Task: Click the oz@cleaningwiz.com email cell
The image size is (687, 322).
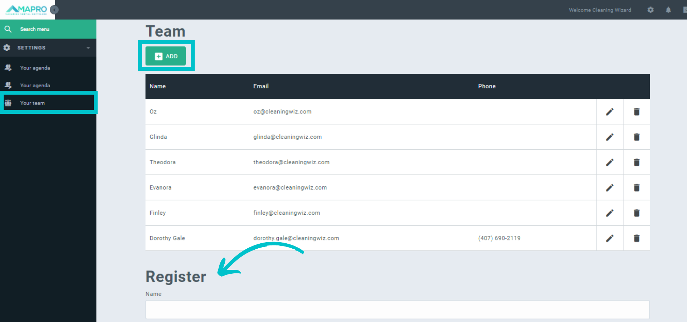Action: click(282, 112)
